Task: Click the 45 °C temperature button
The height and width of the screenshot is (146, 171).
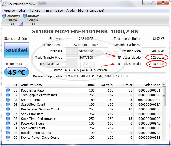Action: point(17,72)
